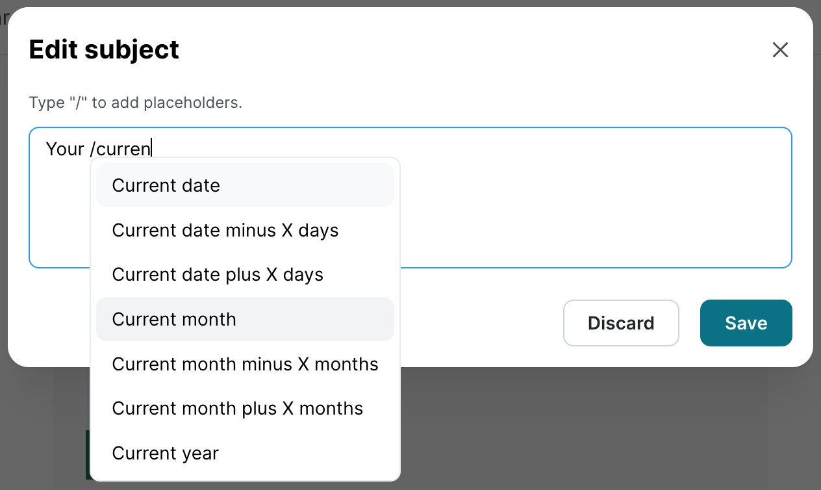821x490 pixels.
Task: Click the blank dialog area left of Discard
Action: (x=481, y=323)
